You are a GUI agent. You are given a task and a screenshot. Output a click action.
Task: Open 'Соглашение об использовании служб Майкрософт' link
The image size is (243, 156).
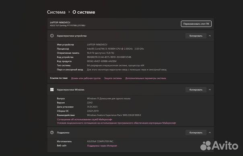84,120
